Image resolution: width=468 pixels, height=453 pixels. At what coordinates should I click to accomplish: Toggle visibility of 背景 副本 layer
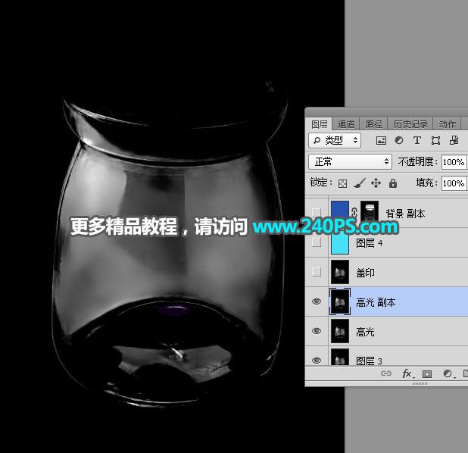(317, 212)
